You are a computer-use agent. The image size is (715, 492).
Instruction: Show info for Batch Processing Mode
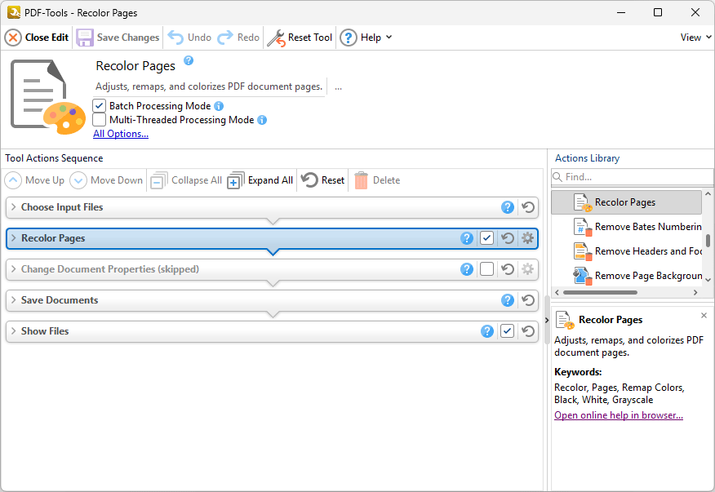coord(219,106)
